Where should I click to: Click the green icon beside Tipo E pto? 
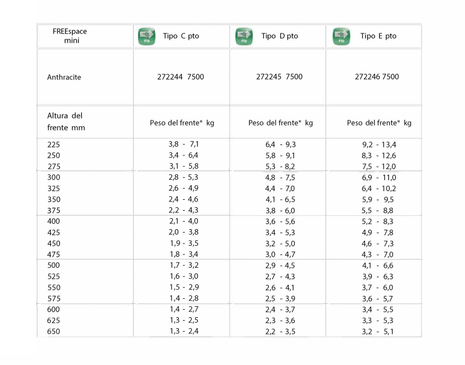coord(341,36)
